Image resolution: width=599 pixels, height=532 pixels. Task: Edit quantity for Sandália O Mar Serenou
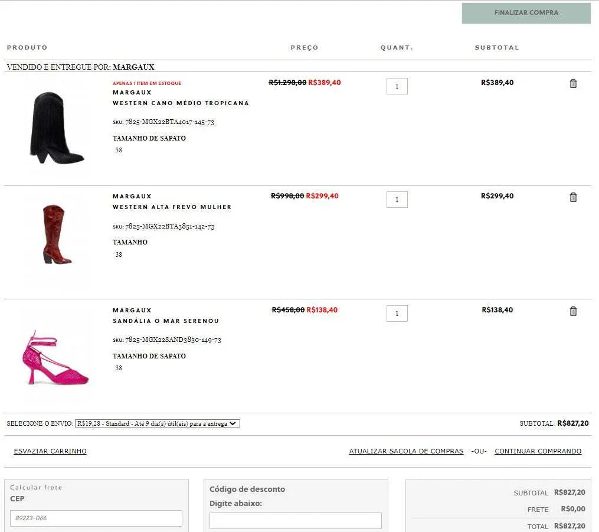(x=397, y=314)
